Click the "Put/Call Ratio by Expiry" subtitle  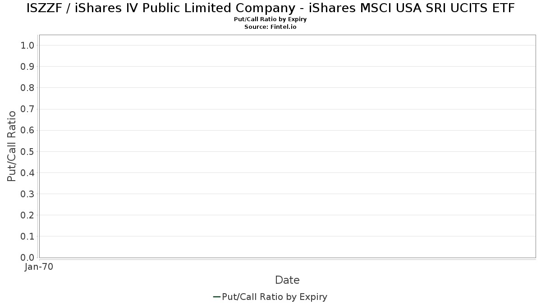pos(270,19)
